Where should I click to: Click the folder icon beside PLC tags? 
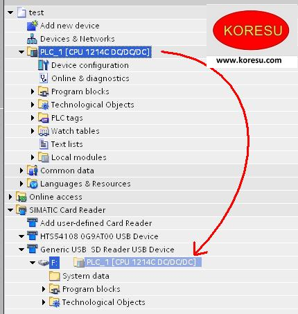pyautogui.click(x=43, y=118)
